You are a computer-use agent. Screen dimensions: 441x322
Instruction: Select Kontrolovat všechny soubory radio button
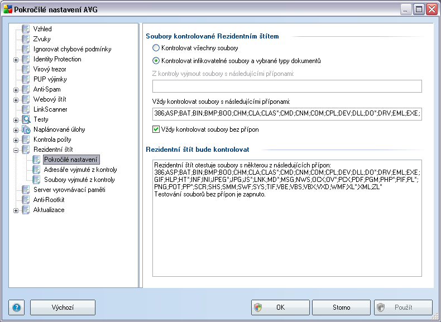[156, 48]
